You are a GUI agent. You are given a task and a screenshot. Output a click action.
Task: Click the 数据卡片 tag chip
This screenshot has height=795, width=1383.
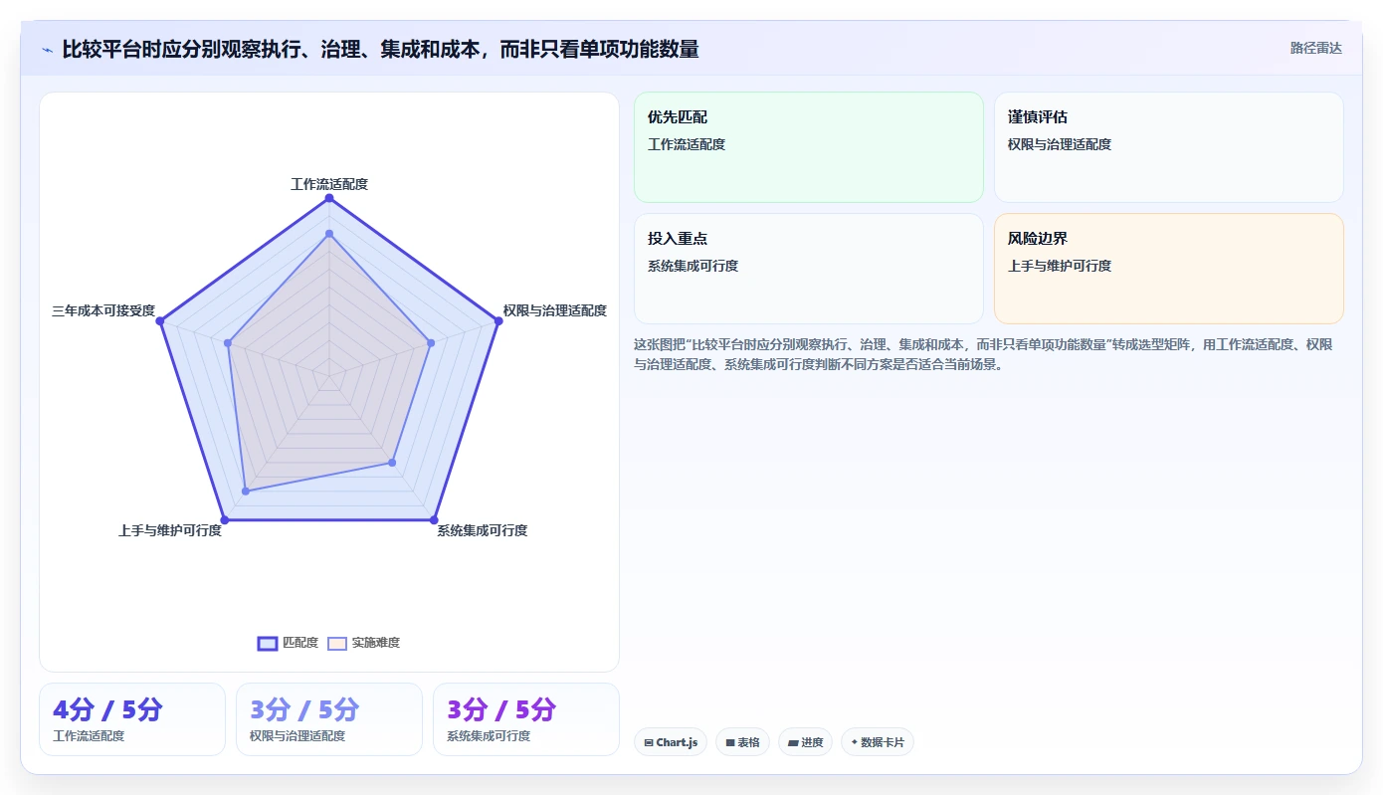click(x=878, y=742)
